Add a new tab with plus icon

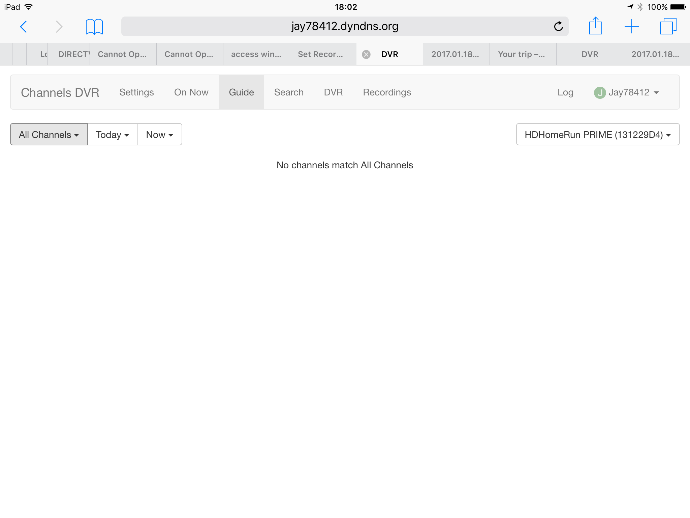click(631, 26)
